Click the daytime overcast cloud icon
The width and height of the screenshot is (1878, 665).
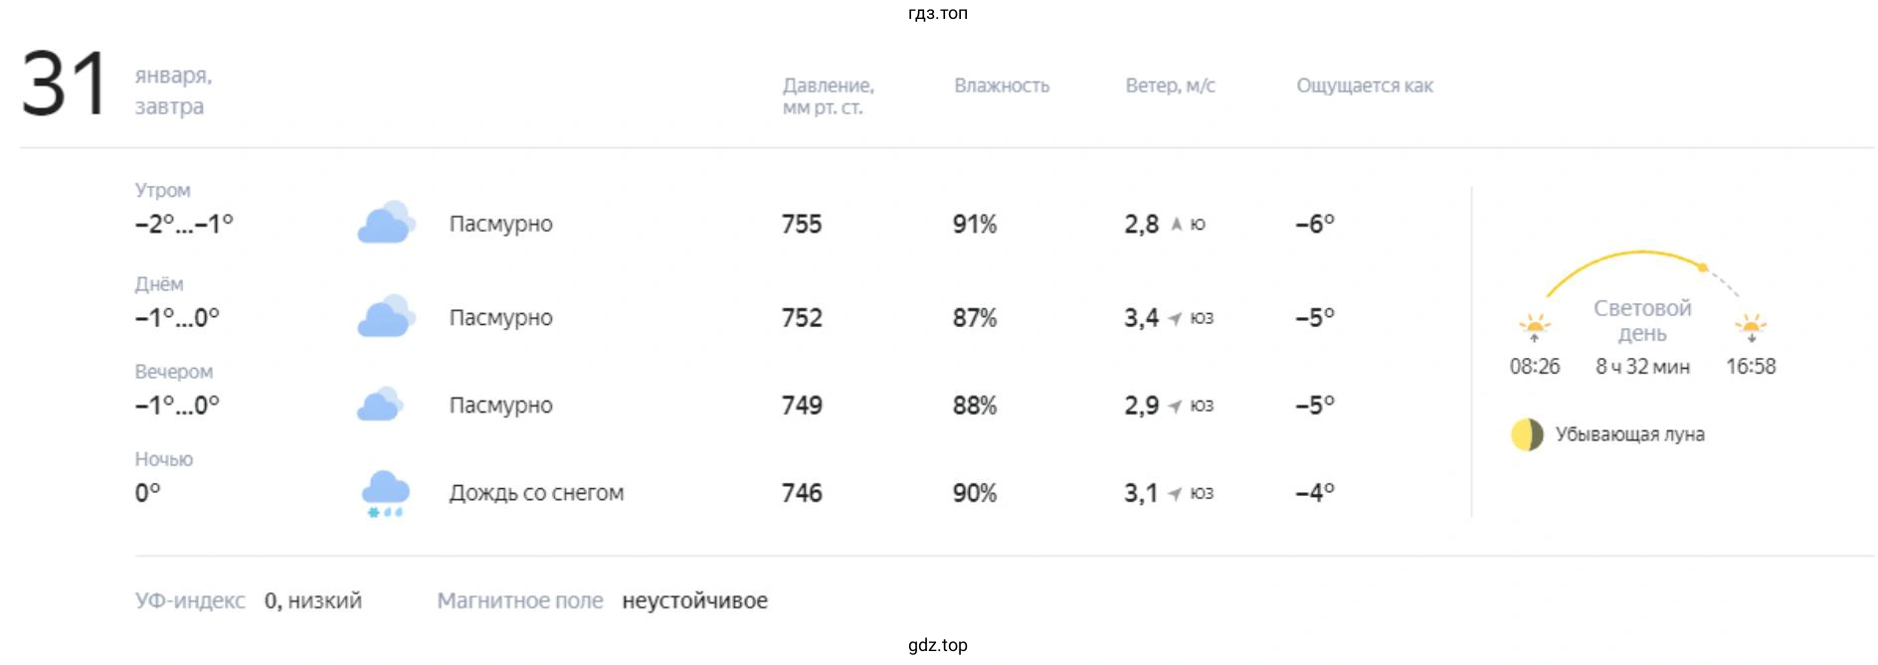point(386,317)
